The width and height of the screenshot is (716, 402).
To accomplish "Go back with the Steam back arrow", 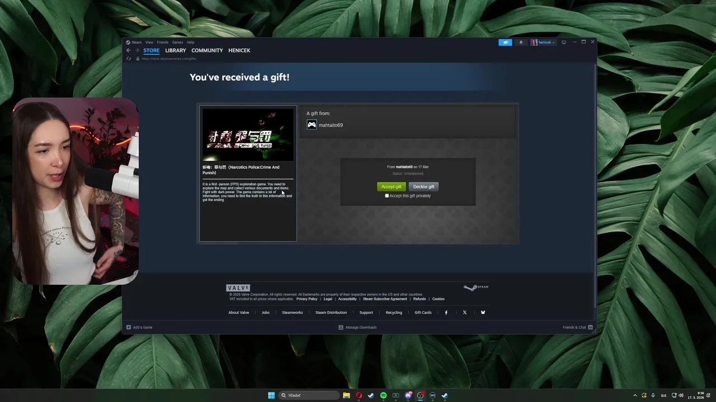I will coord(128,50).
